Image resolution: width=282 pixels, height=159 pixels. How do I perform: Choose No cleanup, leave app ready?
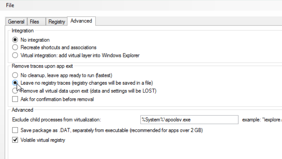coord(15,75)
